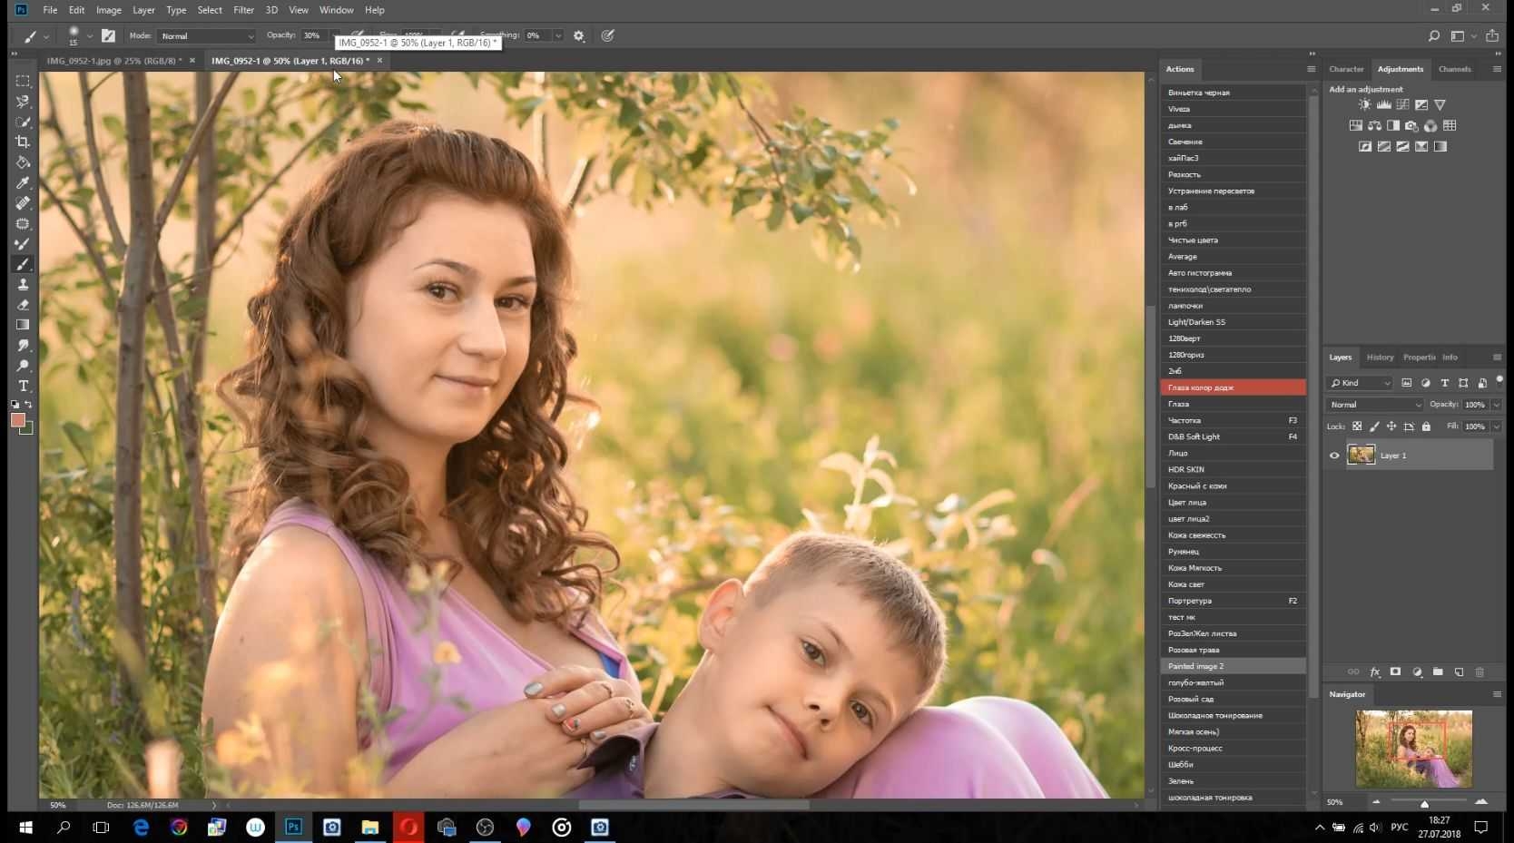Select the 'HDR SKIN' action

pyautogui.click(x=1233, y=469)
